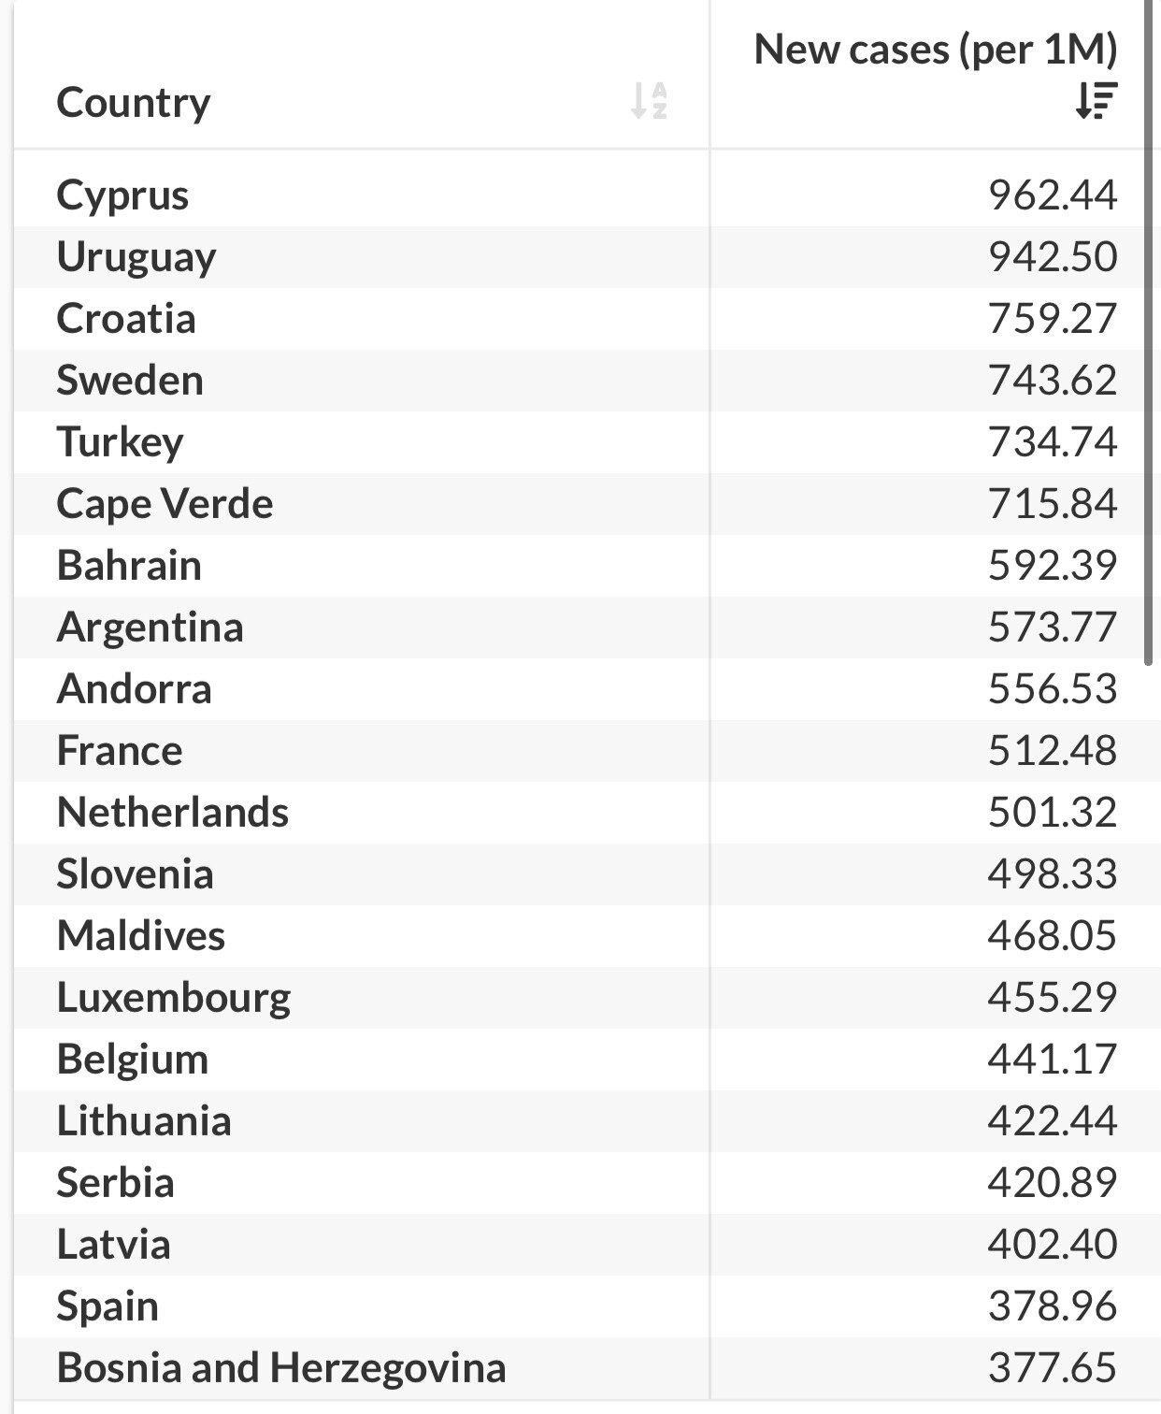
Task: Click the Country column header
Action: 134,102
